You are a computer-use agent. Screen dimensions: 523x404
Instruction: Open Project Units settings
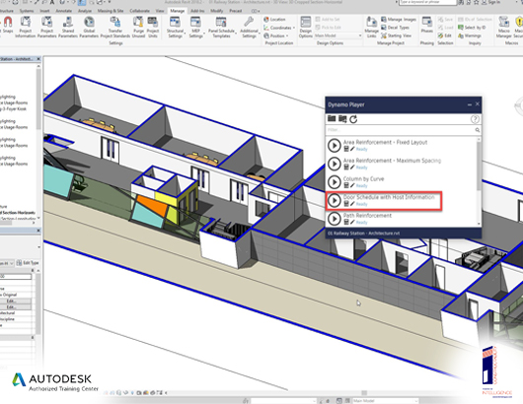(x=153, y=27)
